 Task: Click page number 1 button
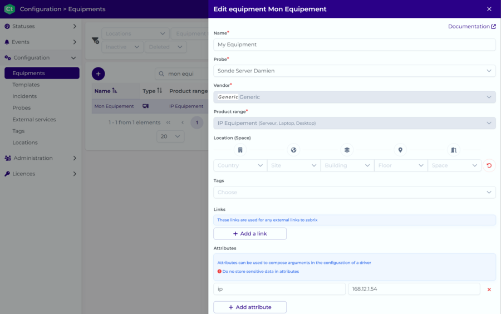coord(197,122)
